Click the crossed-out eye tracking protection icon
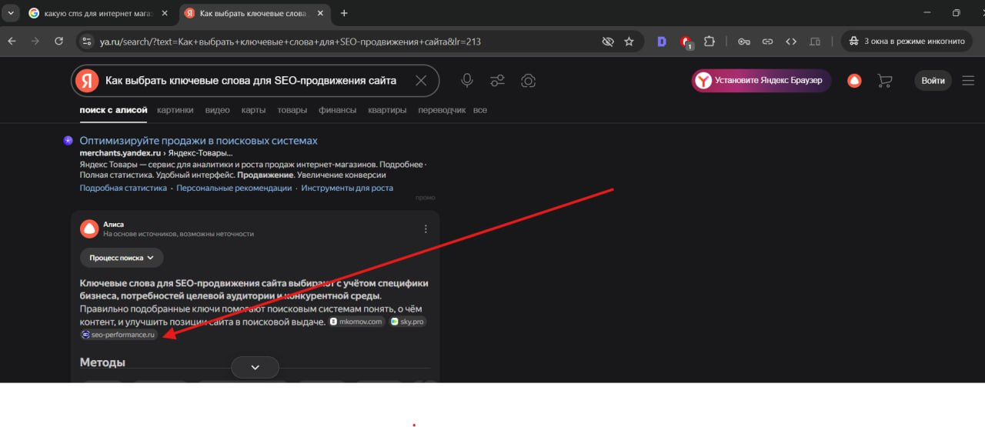 click(607, 42)
